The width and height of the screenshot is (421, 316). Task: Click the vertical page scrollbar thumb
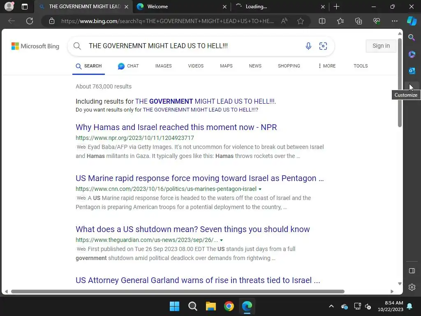coord(400,83)
